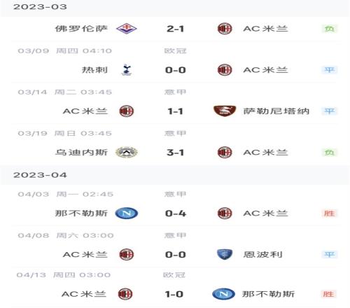Click the Napoli crest in the 1-0 match
This screenshot has width=350, height=308.
223,294
